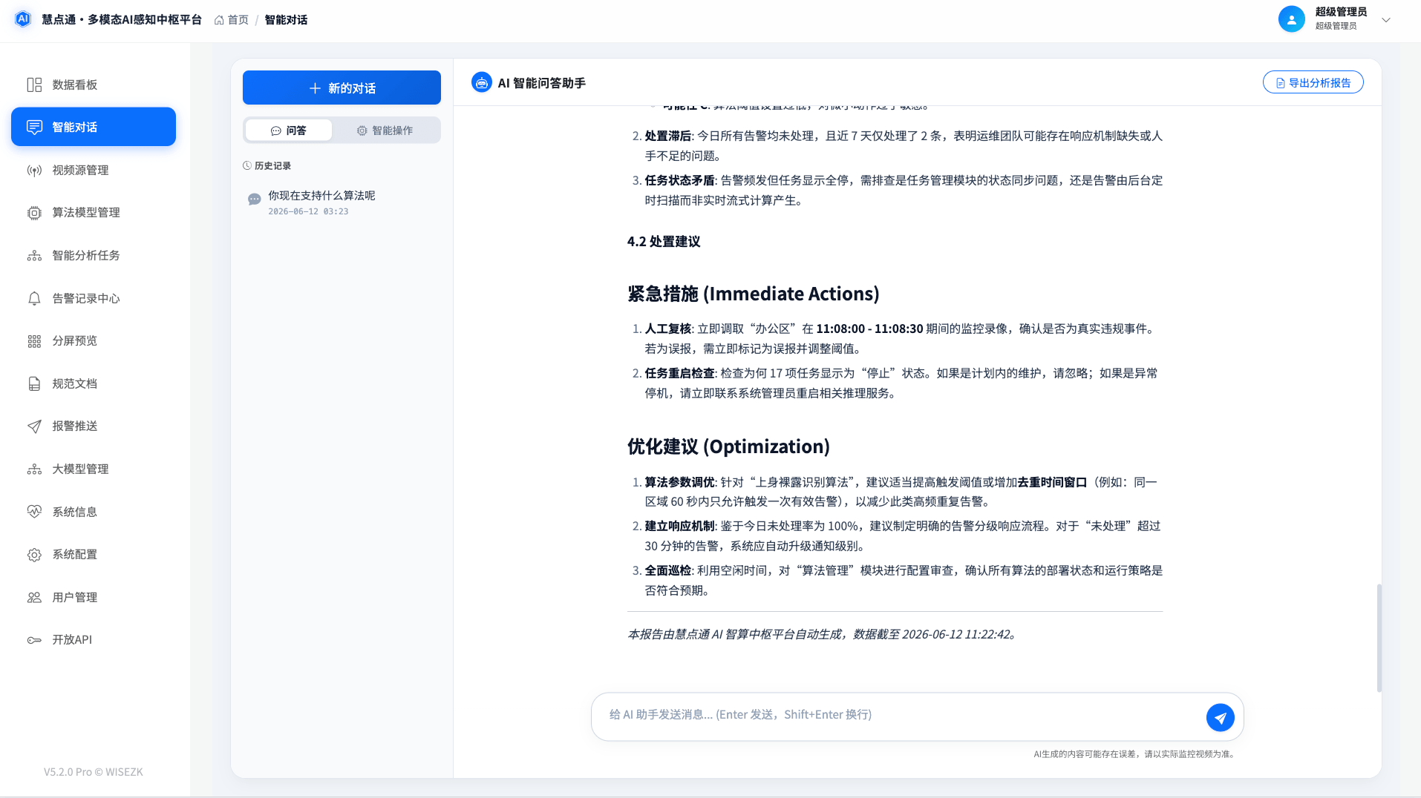1421x798 pixels.
Task: Click the 智能对话 breadcrumb text
Action: (286, 20)
